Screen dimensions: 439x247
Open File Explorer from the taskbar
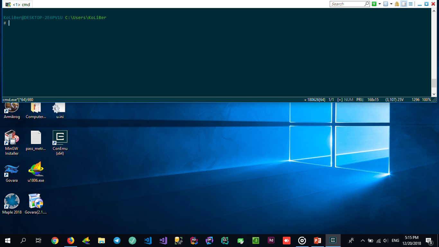[x=102, y=240]
